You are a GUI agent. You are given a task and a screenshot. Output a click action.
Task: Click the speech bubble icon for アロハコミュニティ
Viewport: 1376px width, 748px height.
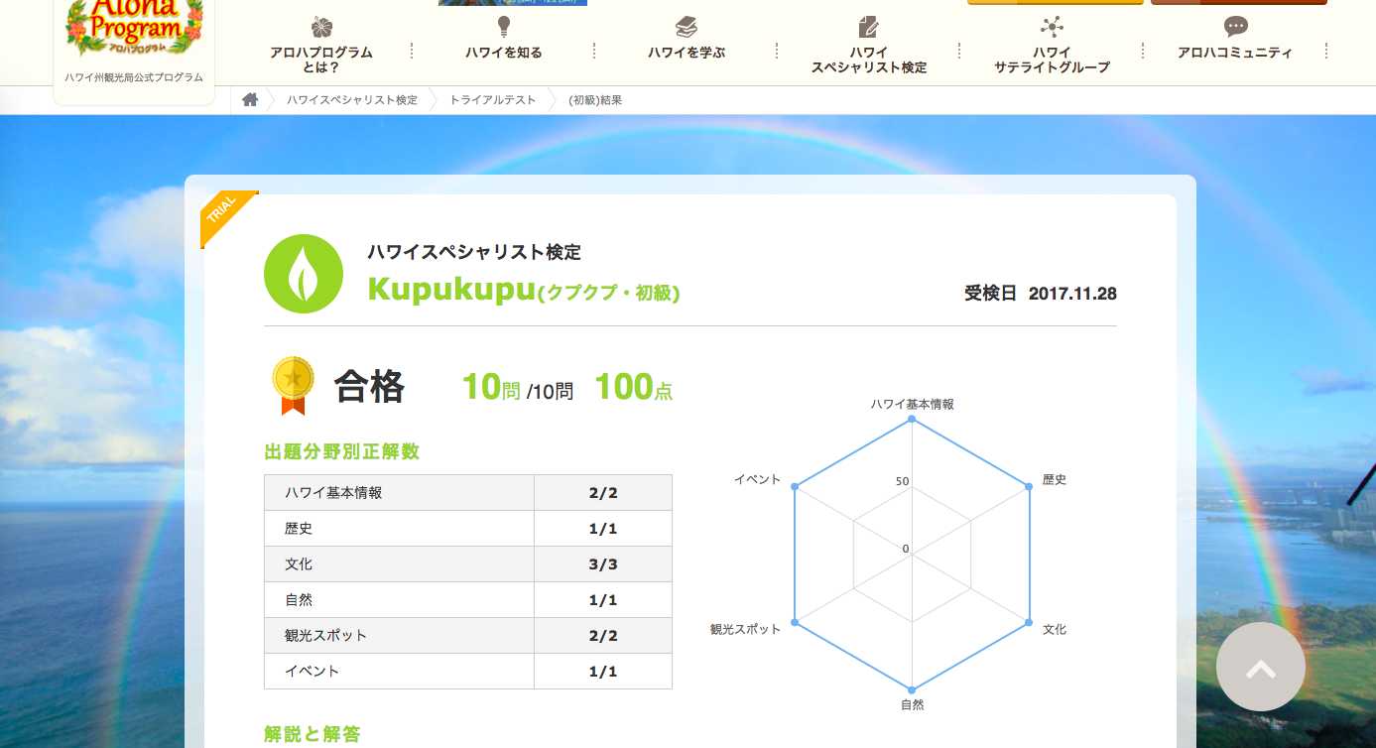1235,27
